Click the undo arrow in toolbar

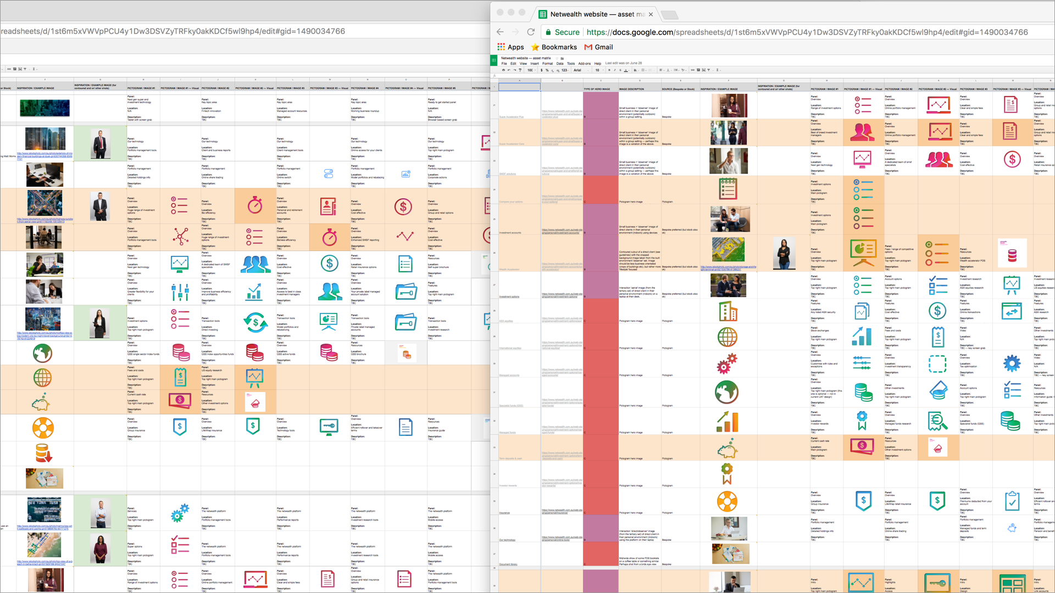tap(509, 70)
